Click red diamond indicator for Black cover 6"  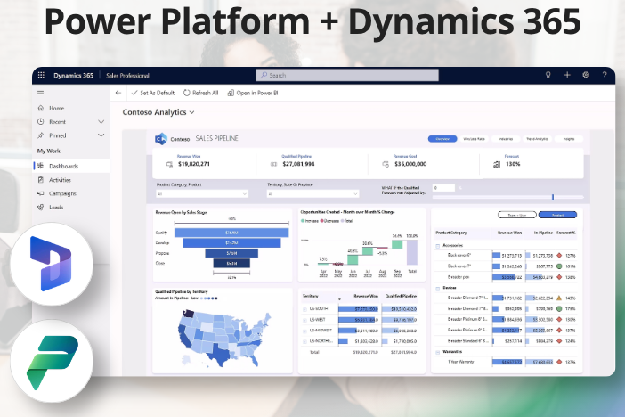559,256
